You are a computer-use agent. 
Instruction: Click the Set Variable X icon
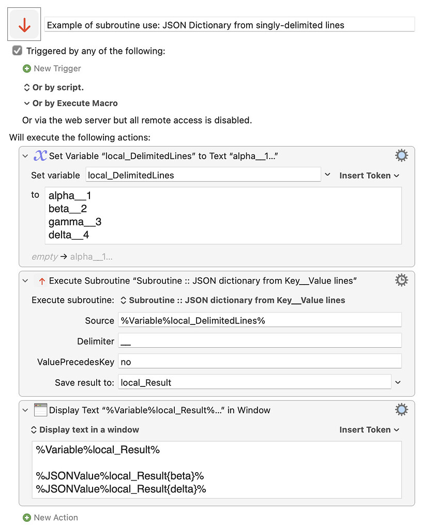pyautogui.click(x=40, y=155)
